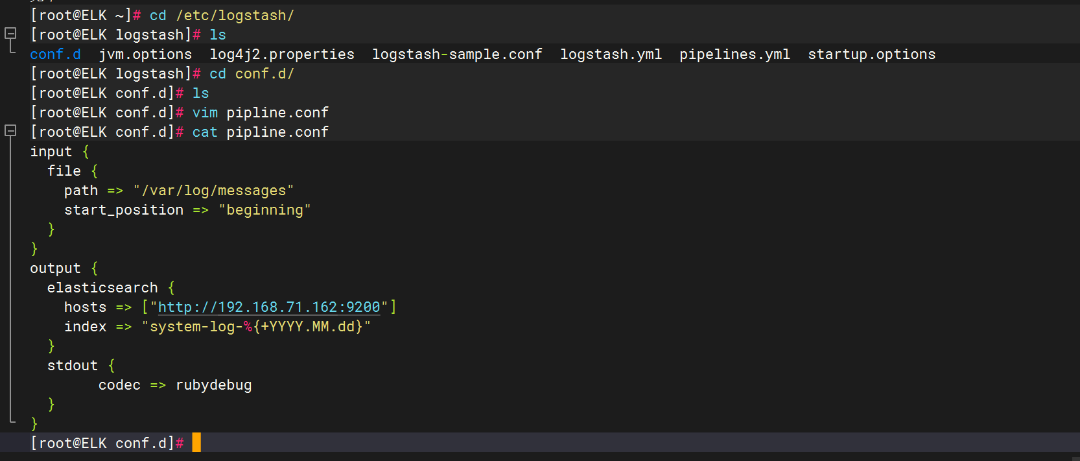Click logstash.yml in the file listing
Screen dimensions: 1080x461
click(x=611, y=54)
